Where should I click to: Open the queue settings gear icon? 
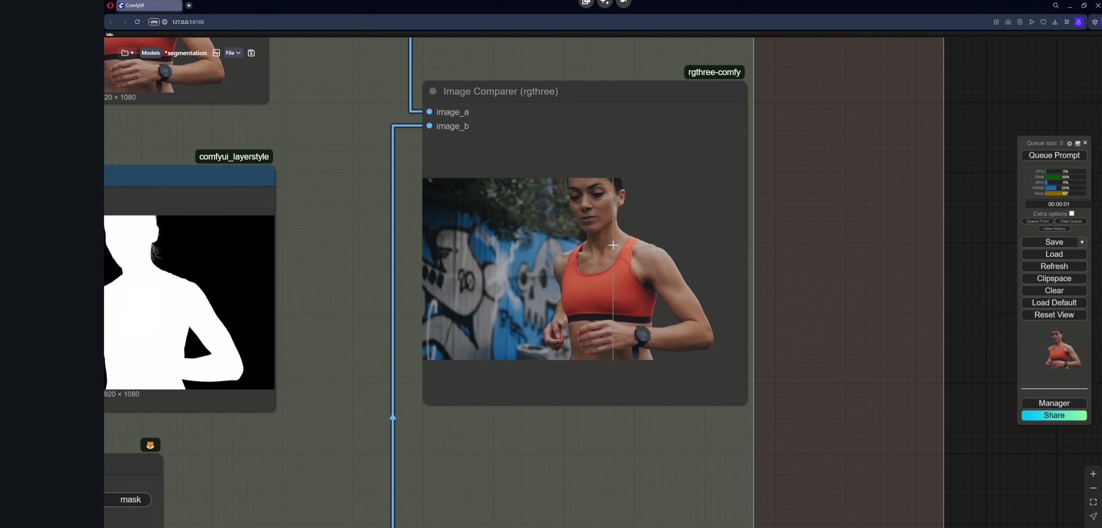click(x=1069, y=144)
